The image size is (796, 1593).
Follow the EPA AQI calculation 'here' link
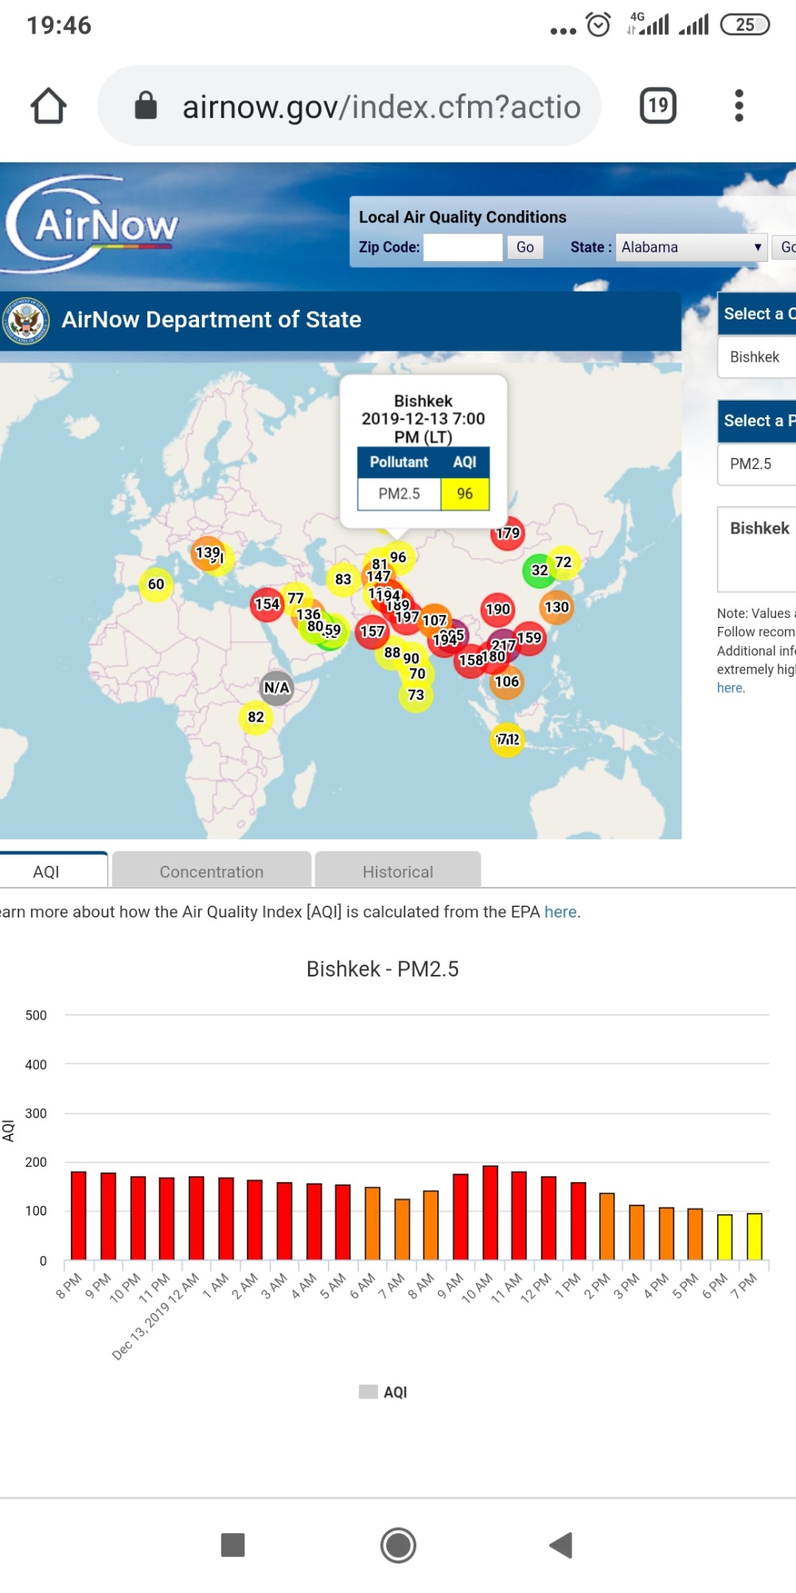[x=560, y=912]
